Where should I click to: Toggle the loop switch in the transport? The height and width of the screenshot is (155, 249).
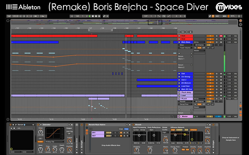pyautogui.click(x=164, y=16)
